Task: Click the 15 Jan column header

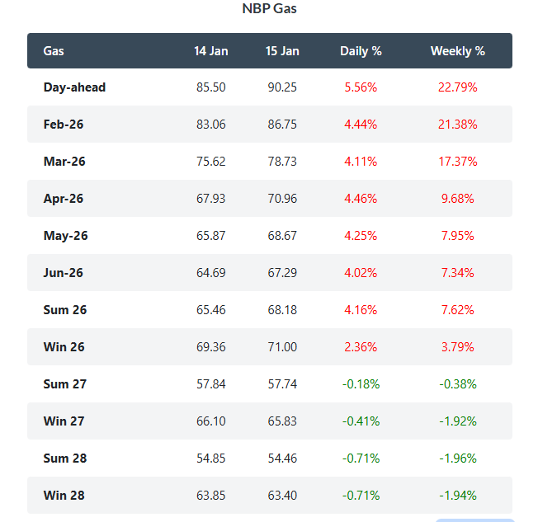Action: pyautogui.click(x=282, y=51)
